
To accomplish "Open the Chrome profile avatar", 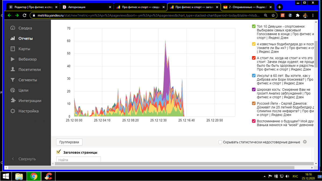I will [305, 16].
